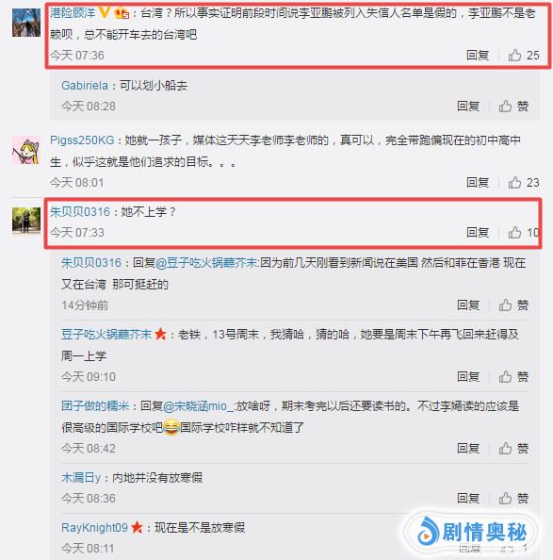
Task: Reply to 木漏日y's comment at 08:36
Action: [468, 498]
